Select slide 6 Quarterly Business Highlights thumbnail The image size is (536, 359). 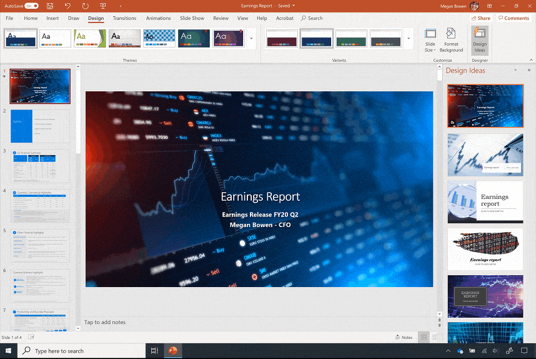tap(40, 286)
